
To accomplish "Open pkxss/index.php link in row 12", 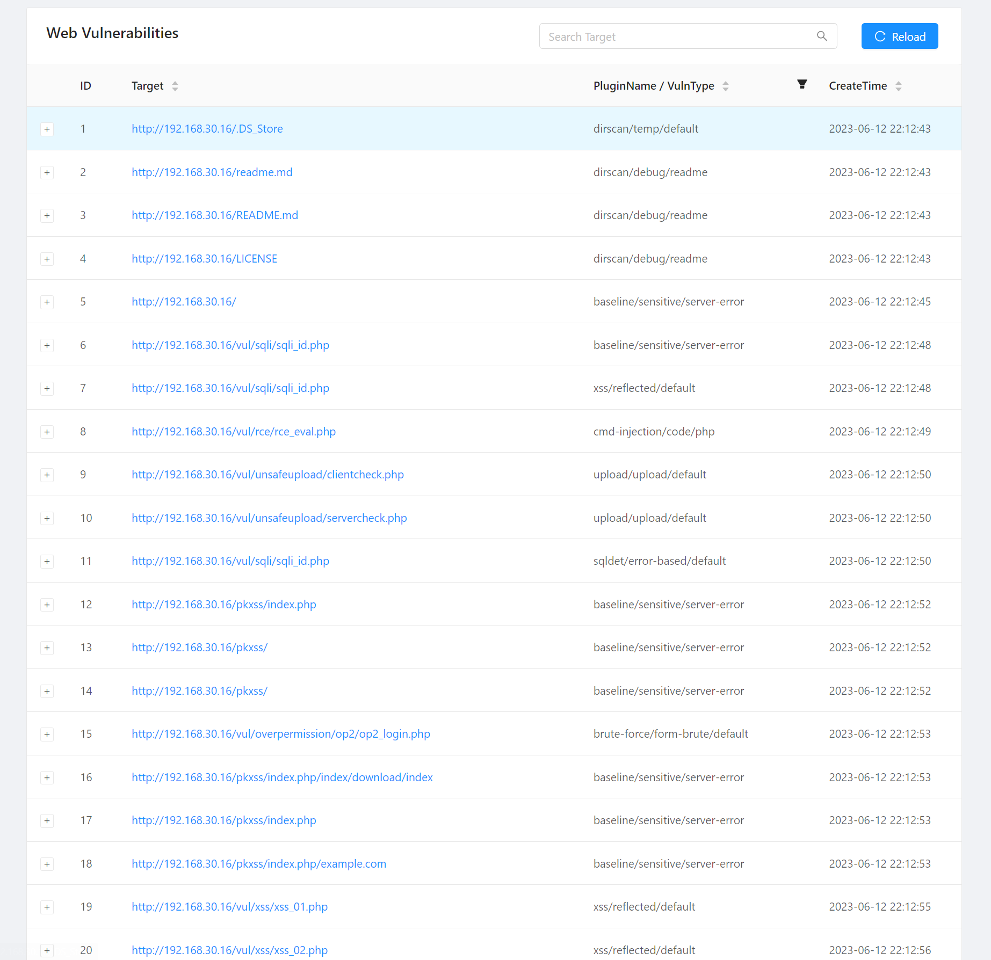I will tap(224, 605).
